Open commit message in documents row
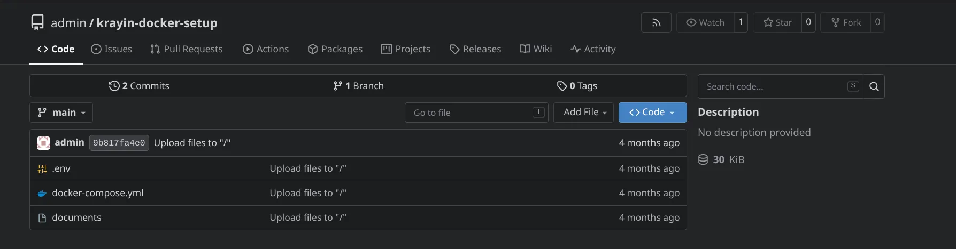This screenshot has width=956, height=249. tap(308, 218)
